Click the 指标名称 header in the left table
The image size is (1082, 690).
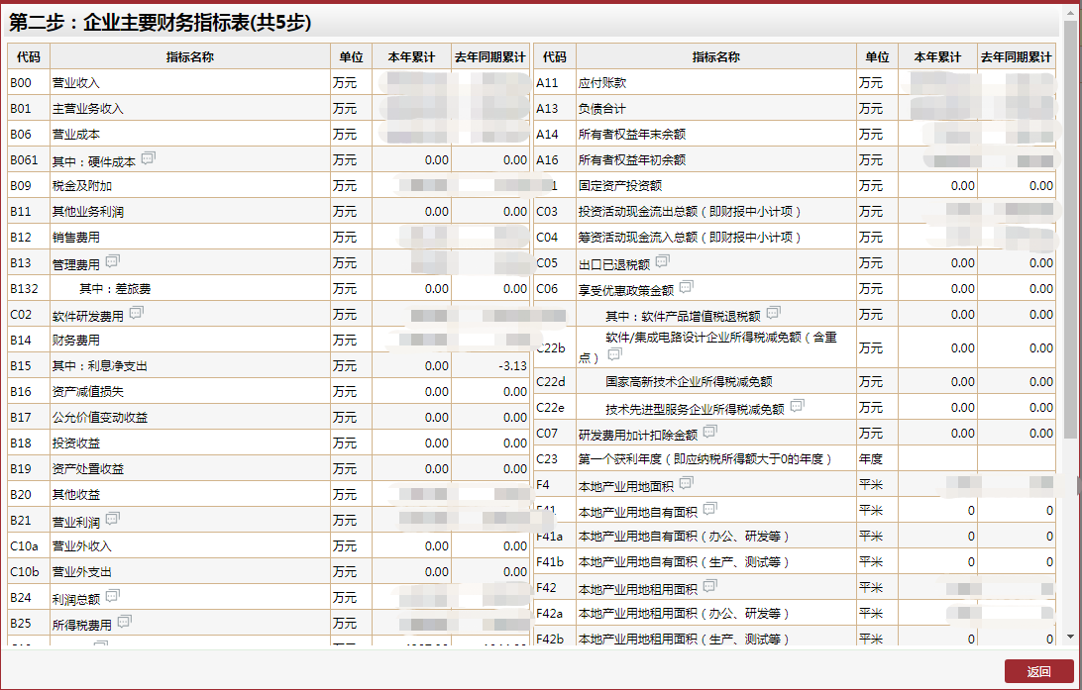[189, 57]
